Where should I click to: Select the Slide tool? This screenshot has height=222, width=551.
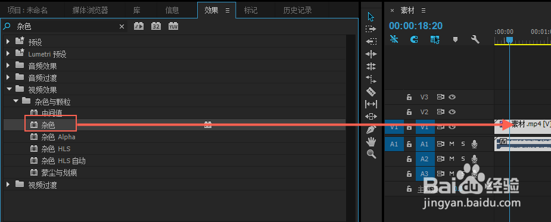(371, 117)
